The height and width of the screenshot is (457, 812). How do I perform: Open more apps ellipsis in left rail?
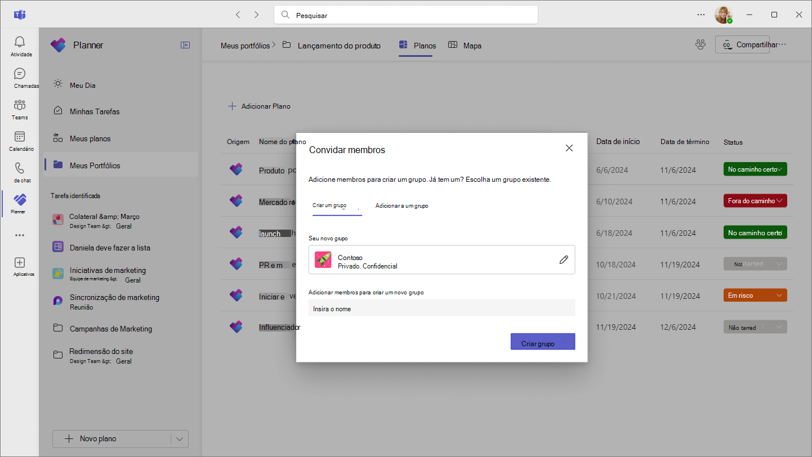[x=20, y=235]
